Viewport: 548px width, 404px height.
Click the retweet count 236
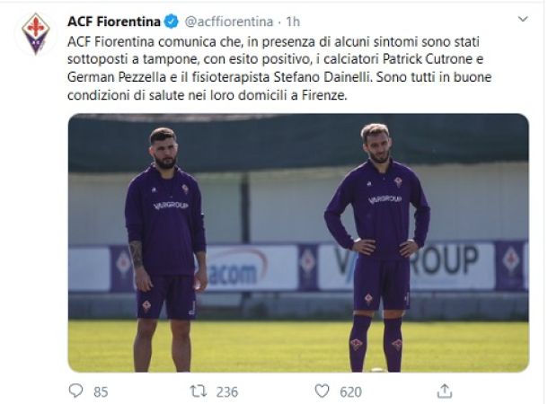pyautogui.click(x=229, y=391)
